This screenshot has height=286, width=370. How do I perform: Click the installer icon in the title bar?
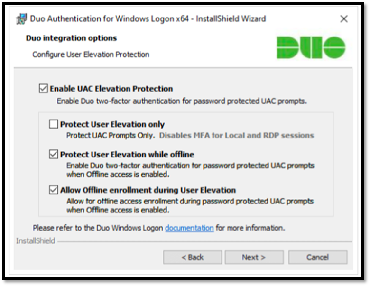click(x=21, y=19)
